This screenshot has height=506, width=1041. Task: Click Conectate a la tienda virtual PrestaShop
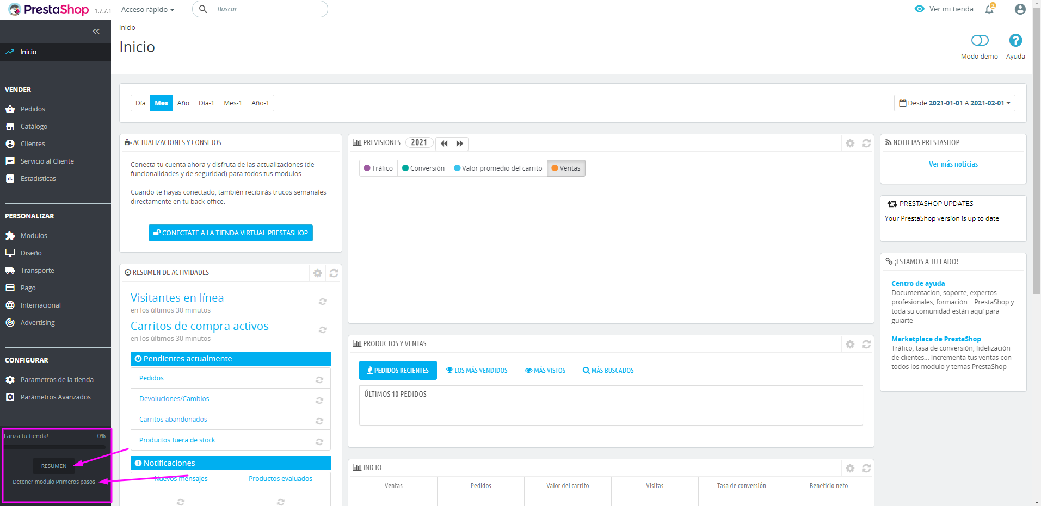point(231,233)
